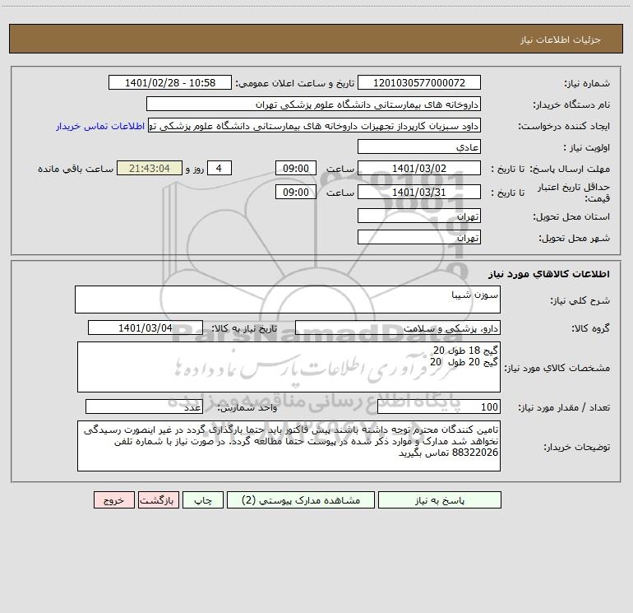Viewport: 633px width, 613px height.
Task: Click the label 'حداقل تاریخ اعتبار قیمت'
Action: click(573, 193)
